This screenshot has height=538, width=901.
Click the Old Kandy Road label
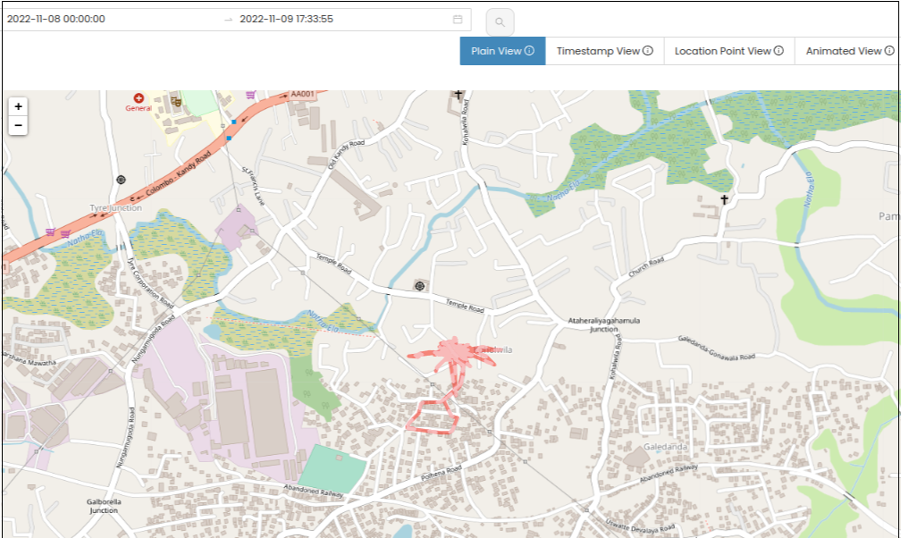coord(346,154)
